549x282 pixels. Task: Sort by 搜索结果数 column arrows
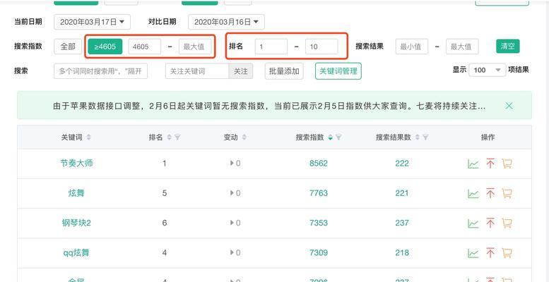(418, 137)
